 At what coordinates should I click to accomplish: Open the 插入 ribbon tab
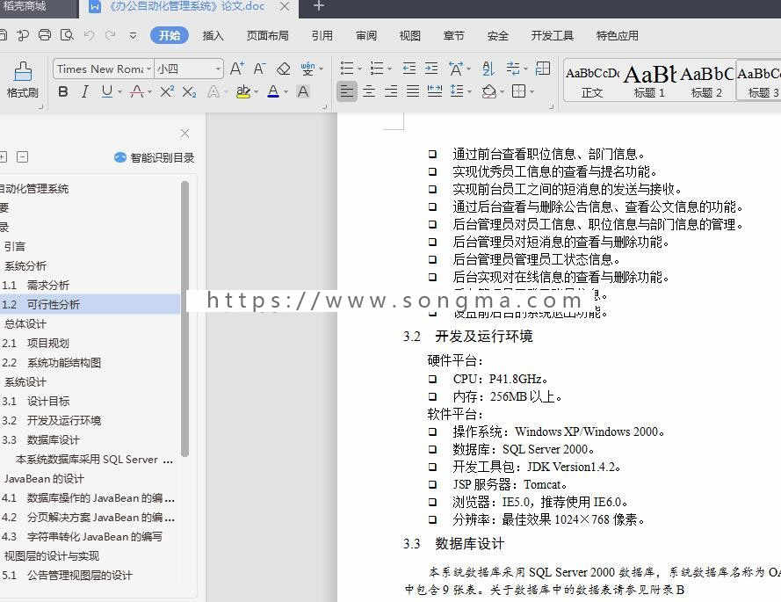click(213, 35)
